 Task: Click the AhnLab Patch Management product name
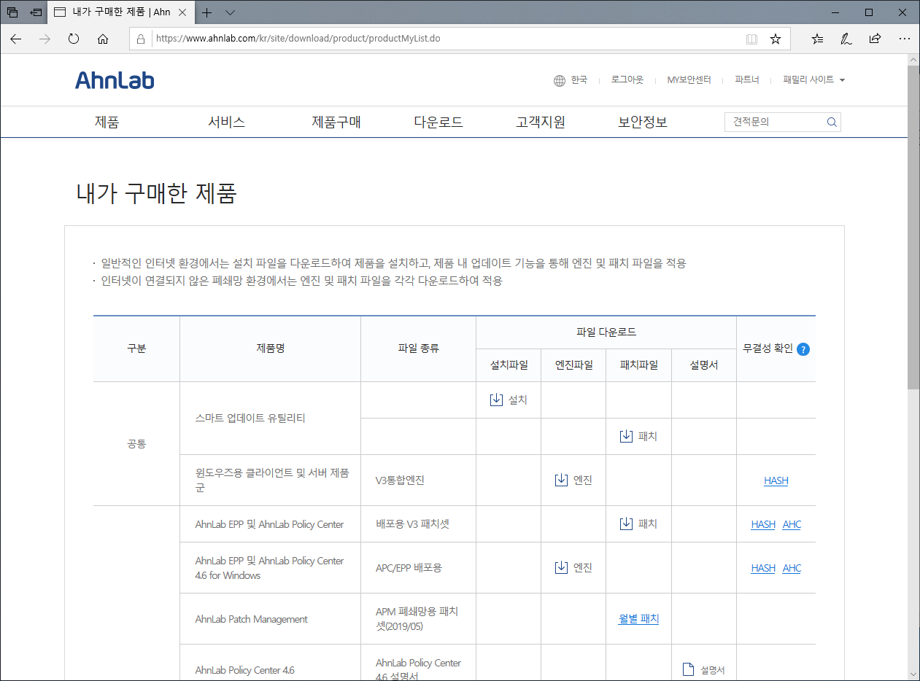click(x=252, y=619)
